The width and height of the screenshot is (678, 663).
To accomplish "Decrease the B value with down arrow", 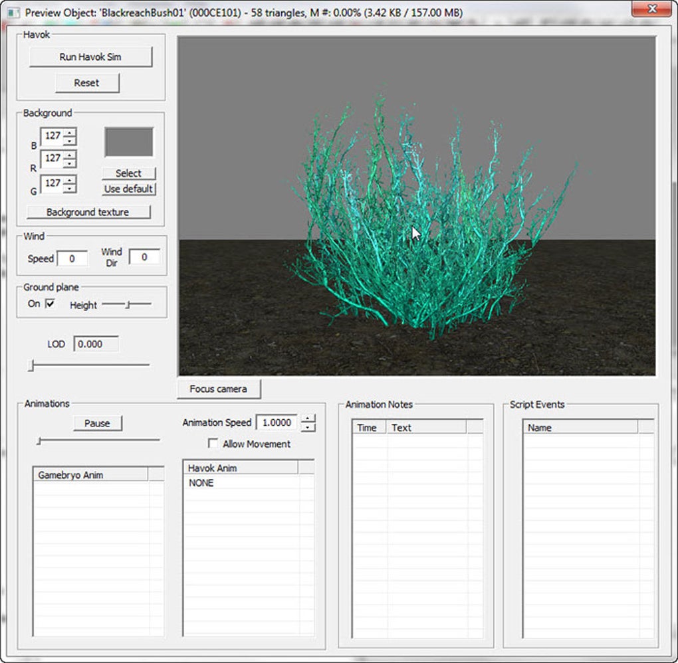I will 70,140.
